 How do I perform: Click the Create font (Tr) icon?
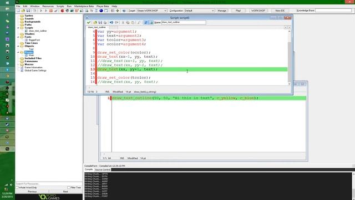[92, 11]
